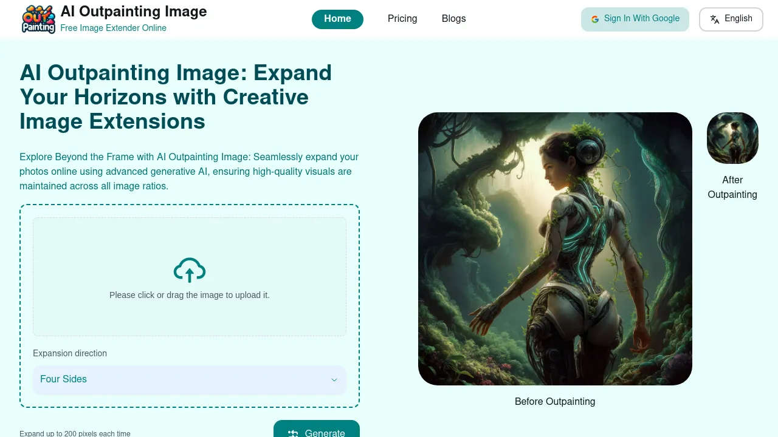Click the AI Outpainting Image title
Image resolution: width=778 pixels, height=437 pixels.
click(134, 12)
